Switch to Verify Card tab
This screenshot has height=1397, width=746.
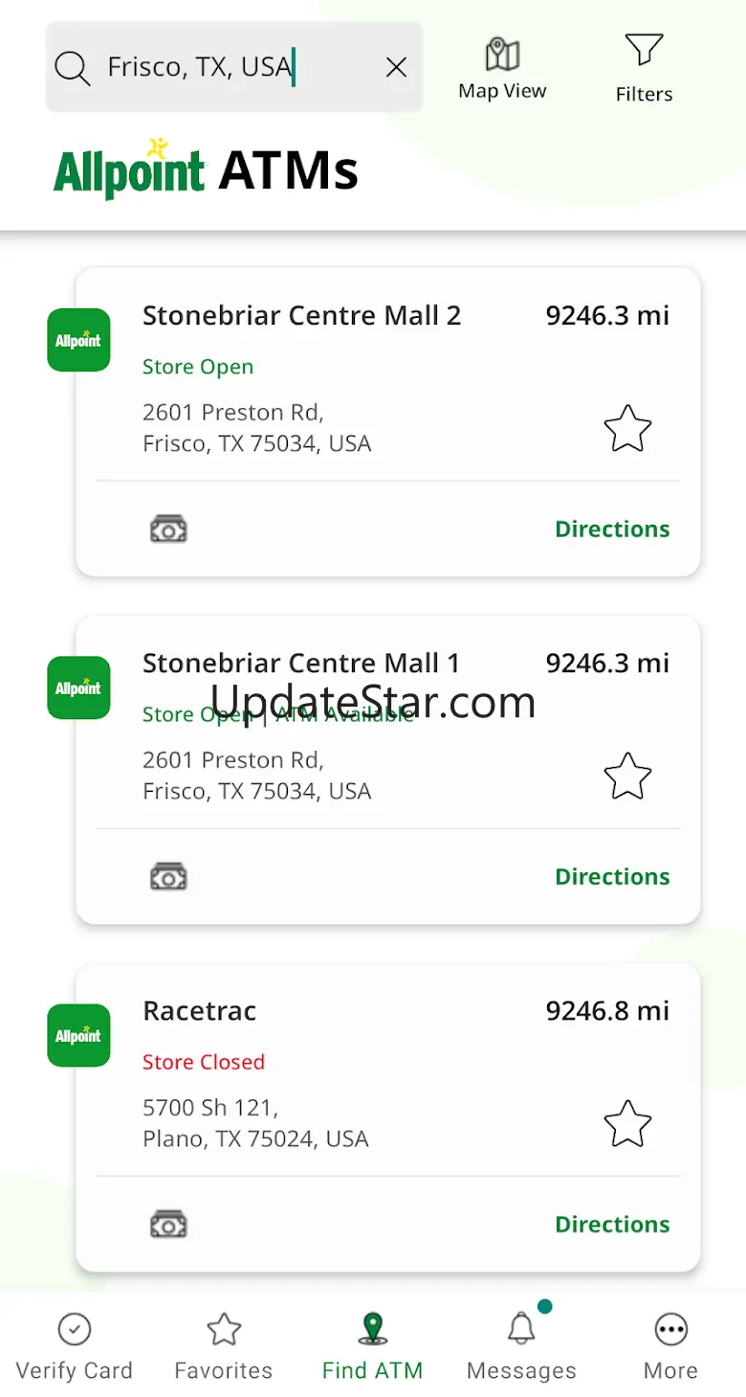75,1346
